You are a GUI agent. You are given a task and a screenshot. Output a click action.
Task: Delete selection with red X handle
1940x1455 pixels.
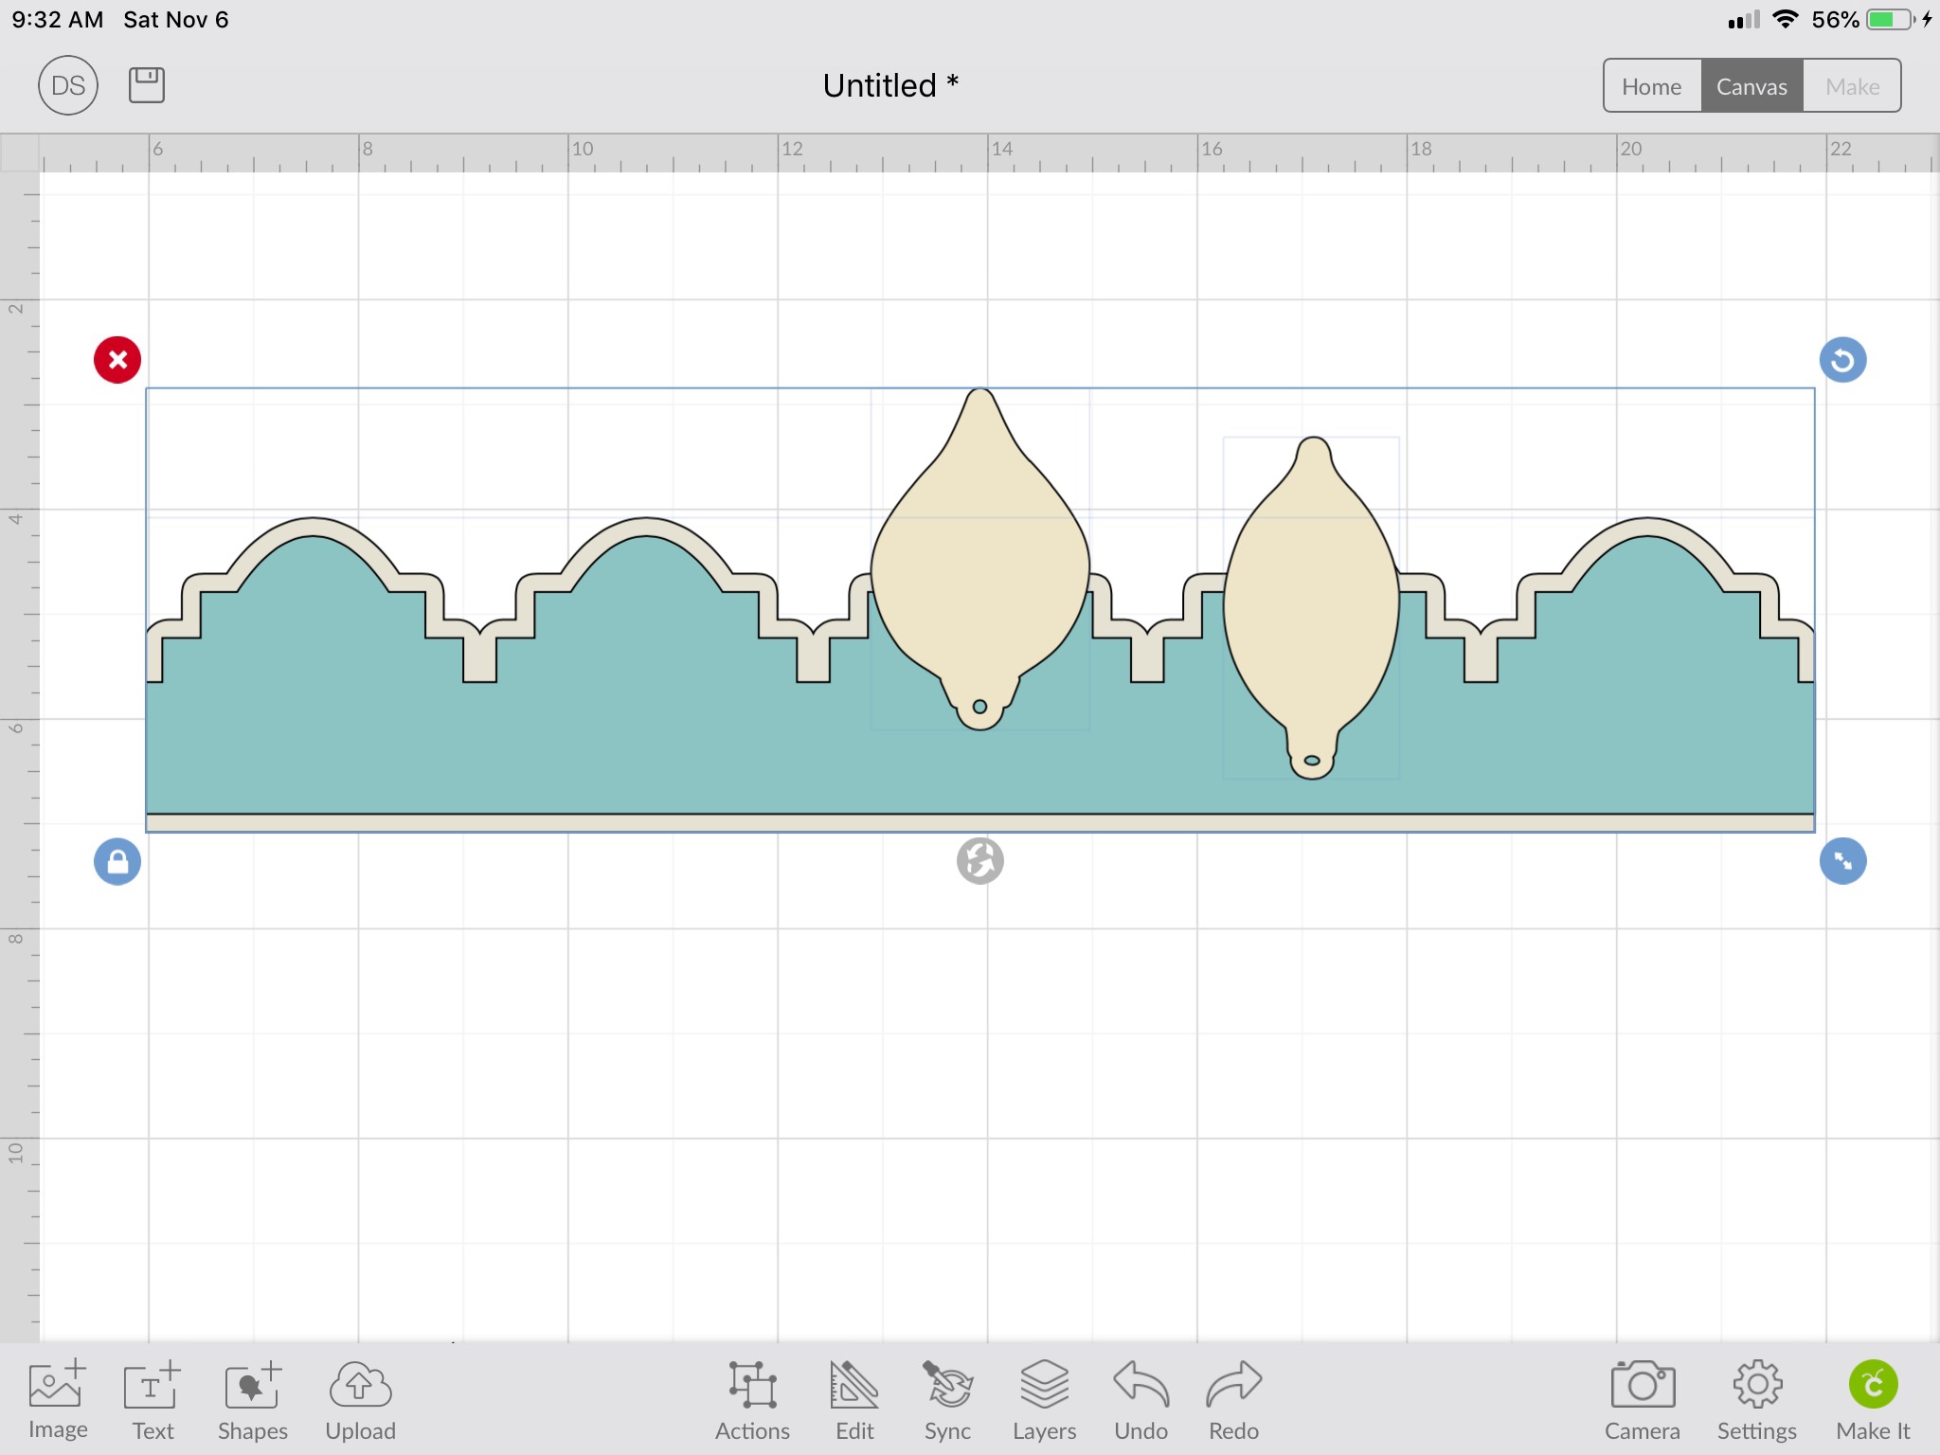point(117,360)
